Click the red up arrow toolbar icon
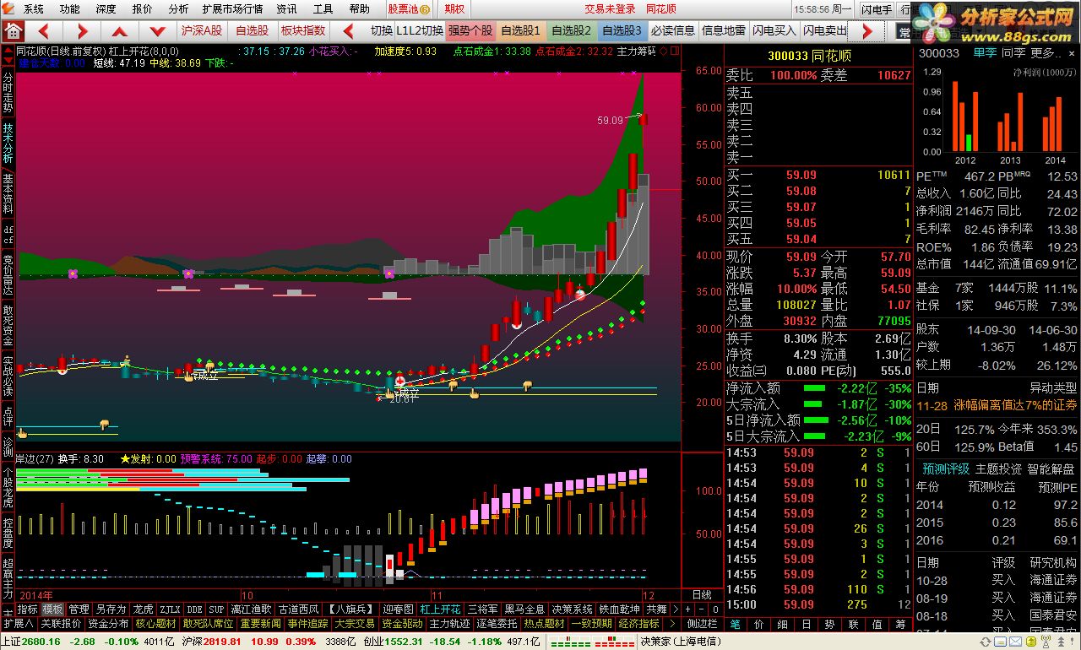The image size is (1081, 650). [120, 31]
